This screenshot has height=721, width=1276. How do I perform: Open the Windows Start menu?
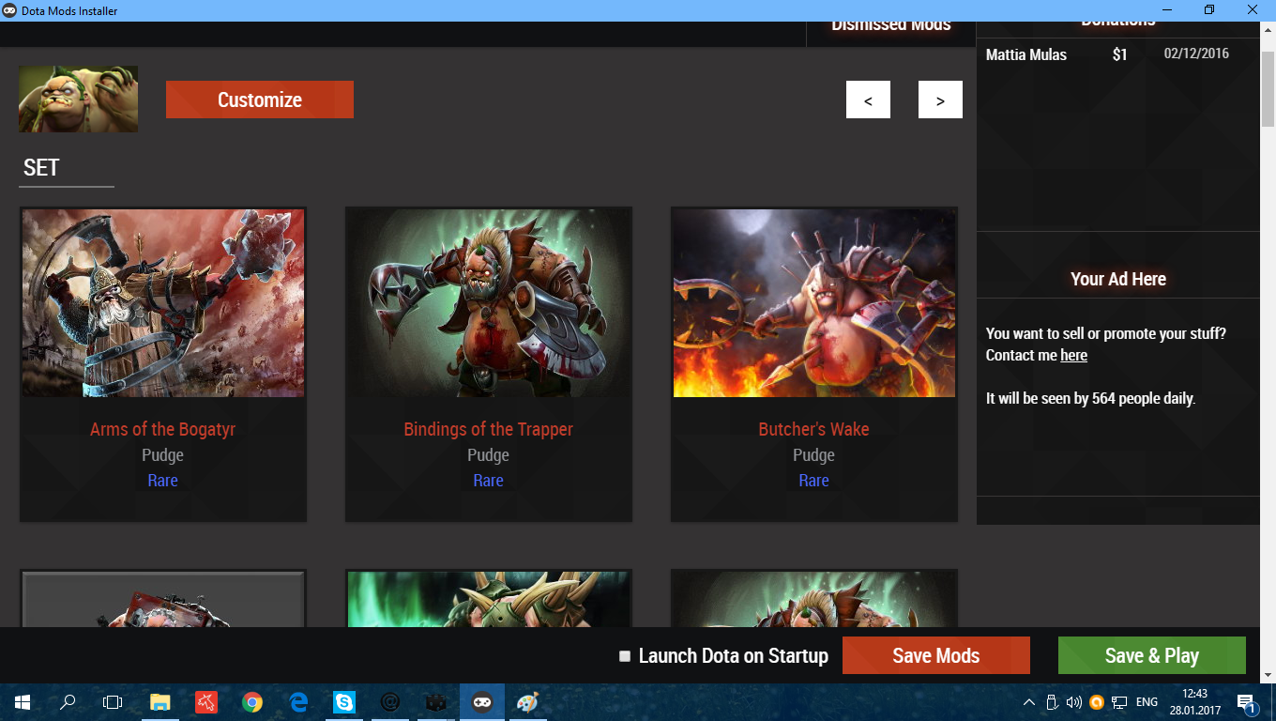(x=22, y=702)
